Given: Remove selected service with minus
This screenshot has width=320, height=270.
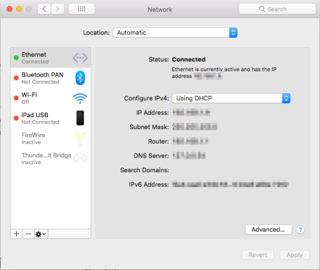Looking at the screenshot, I should click(29, 234).
